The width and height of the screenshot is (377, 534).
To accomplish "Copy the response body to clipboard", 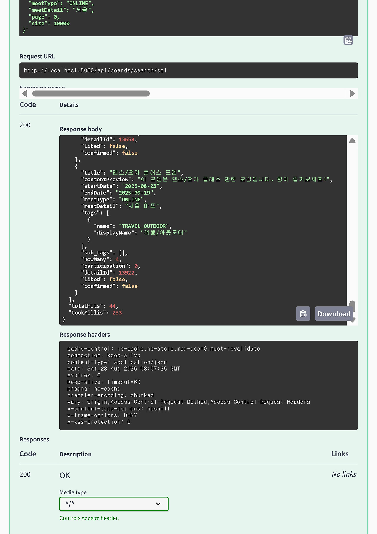I will (303, 313).
